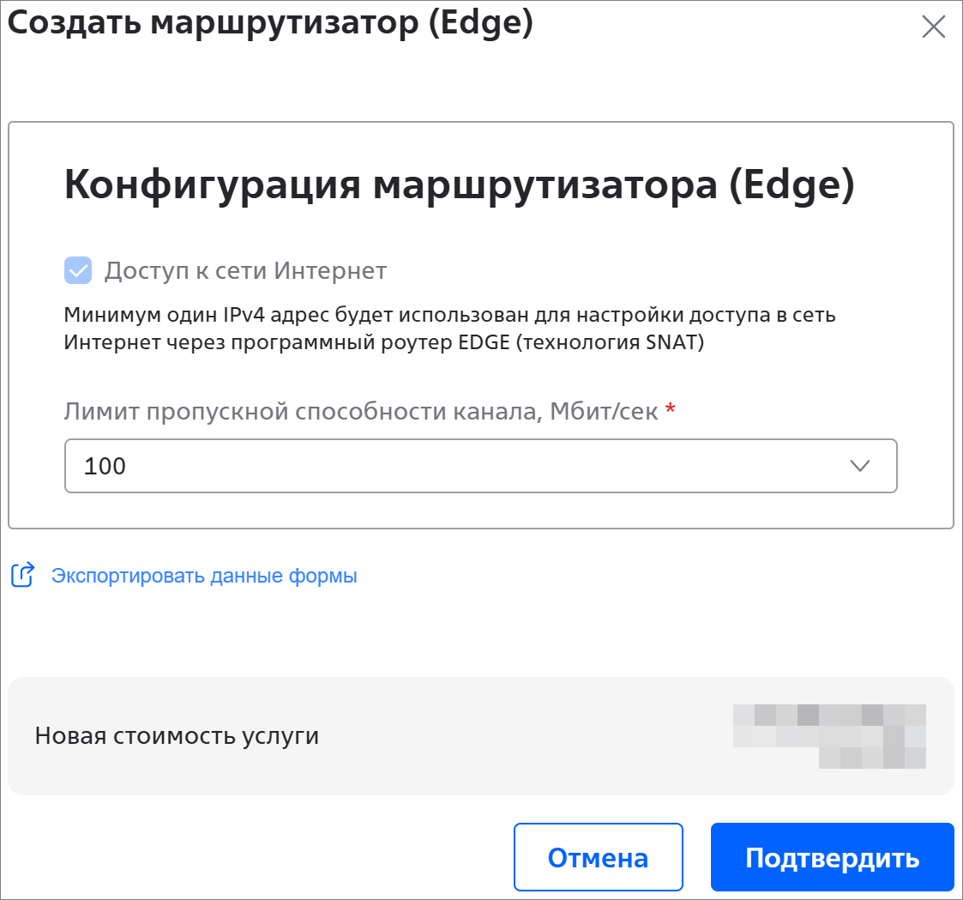963x900 pixels.
Task: Click the 'Создать маршрутизатор (Edge)' dialog title
Action: coord(270,23)
